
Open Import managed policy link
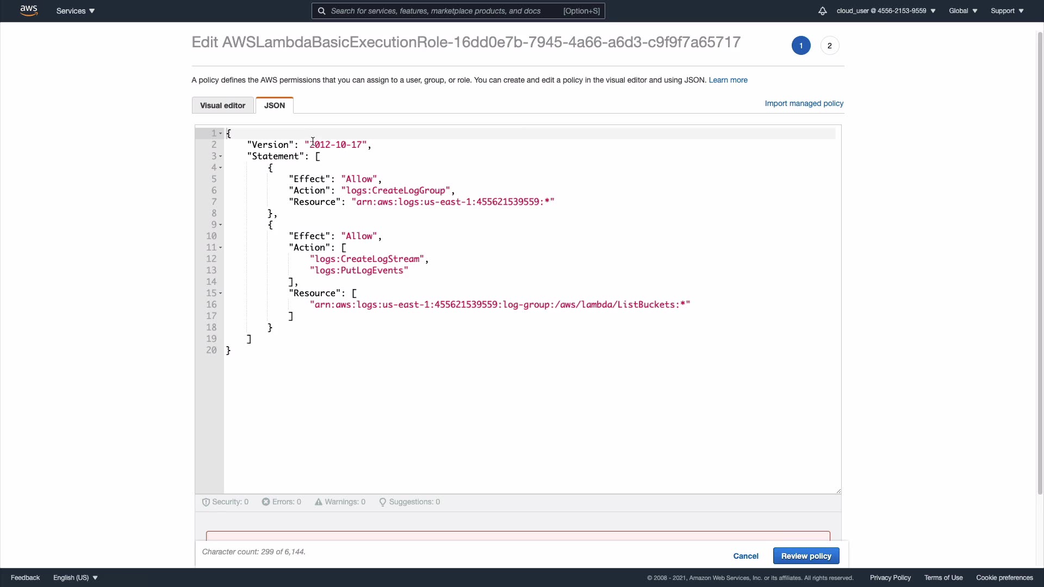(x=804, y=103)
